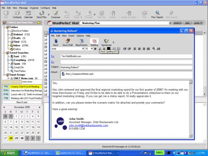The width and height of the screenshot is (208, 156).
Task: Open the Message menu in main window
Action: [x=23, y=8]
